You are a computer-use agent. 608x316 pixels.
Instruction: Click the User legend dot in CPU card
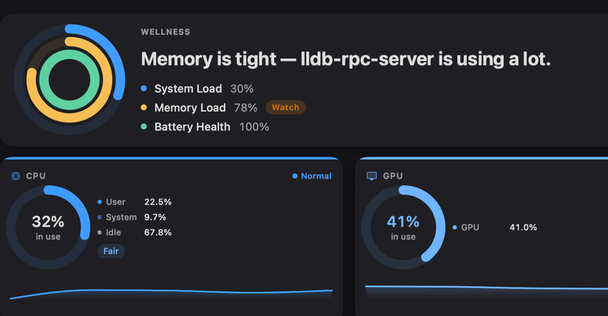pyautogui.click(x=100, y=202)
